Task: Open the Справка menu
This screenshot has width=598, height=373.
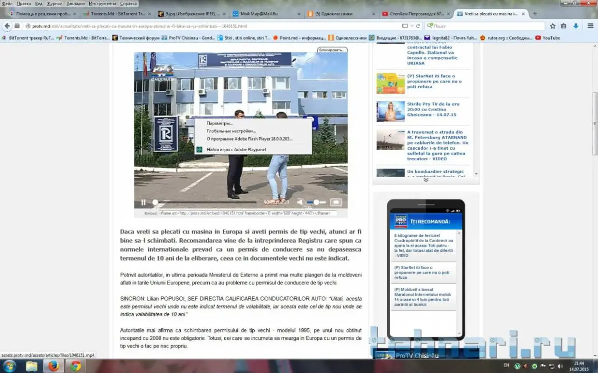Action: (x=128, y=3)
